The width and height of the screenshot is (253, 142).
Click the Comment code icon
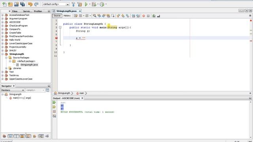pyautogui.click(x=154, y=16)
